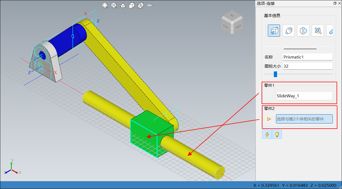This screenshot has width=342, height=189.
Task: Click the orange arrow beside part 2
Action: [269, 119]
